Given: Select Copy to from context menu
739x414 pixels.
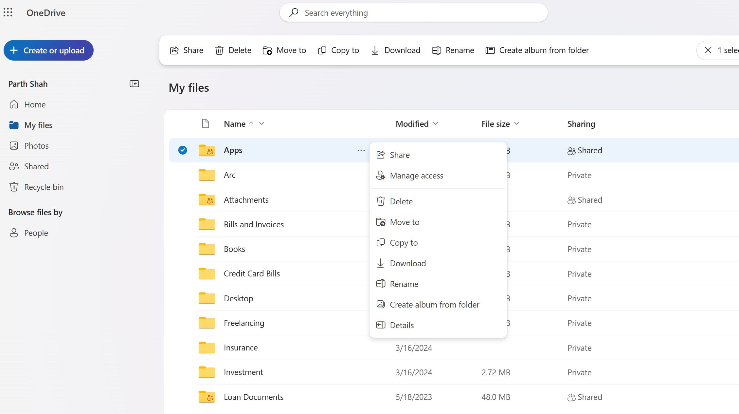Looking at the screenshot, I should (x=404, y=242).
